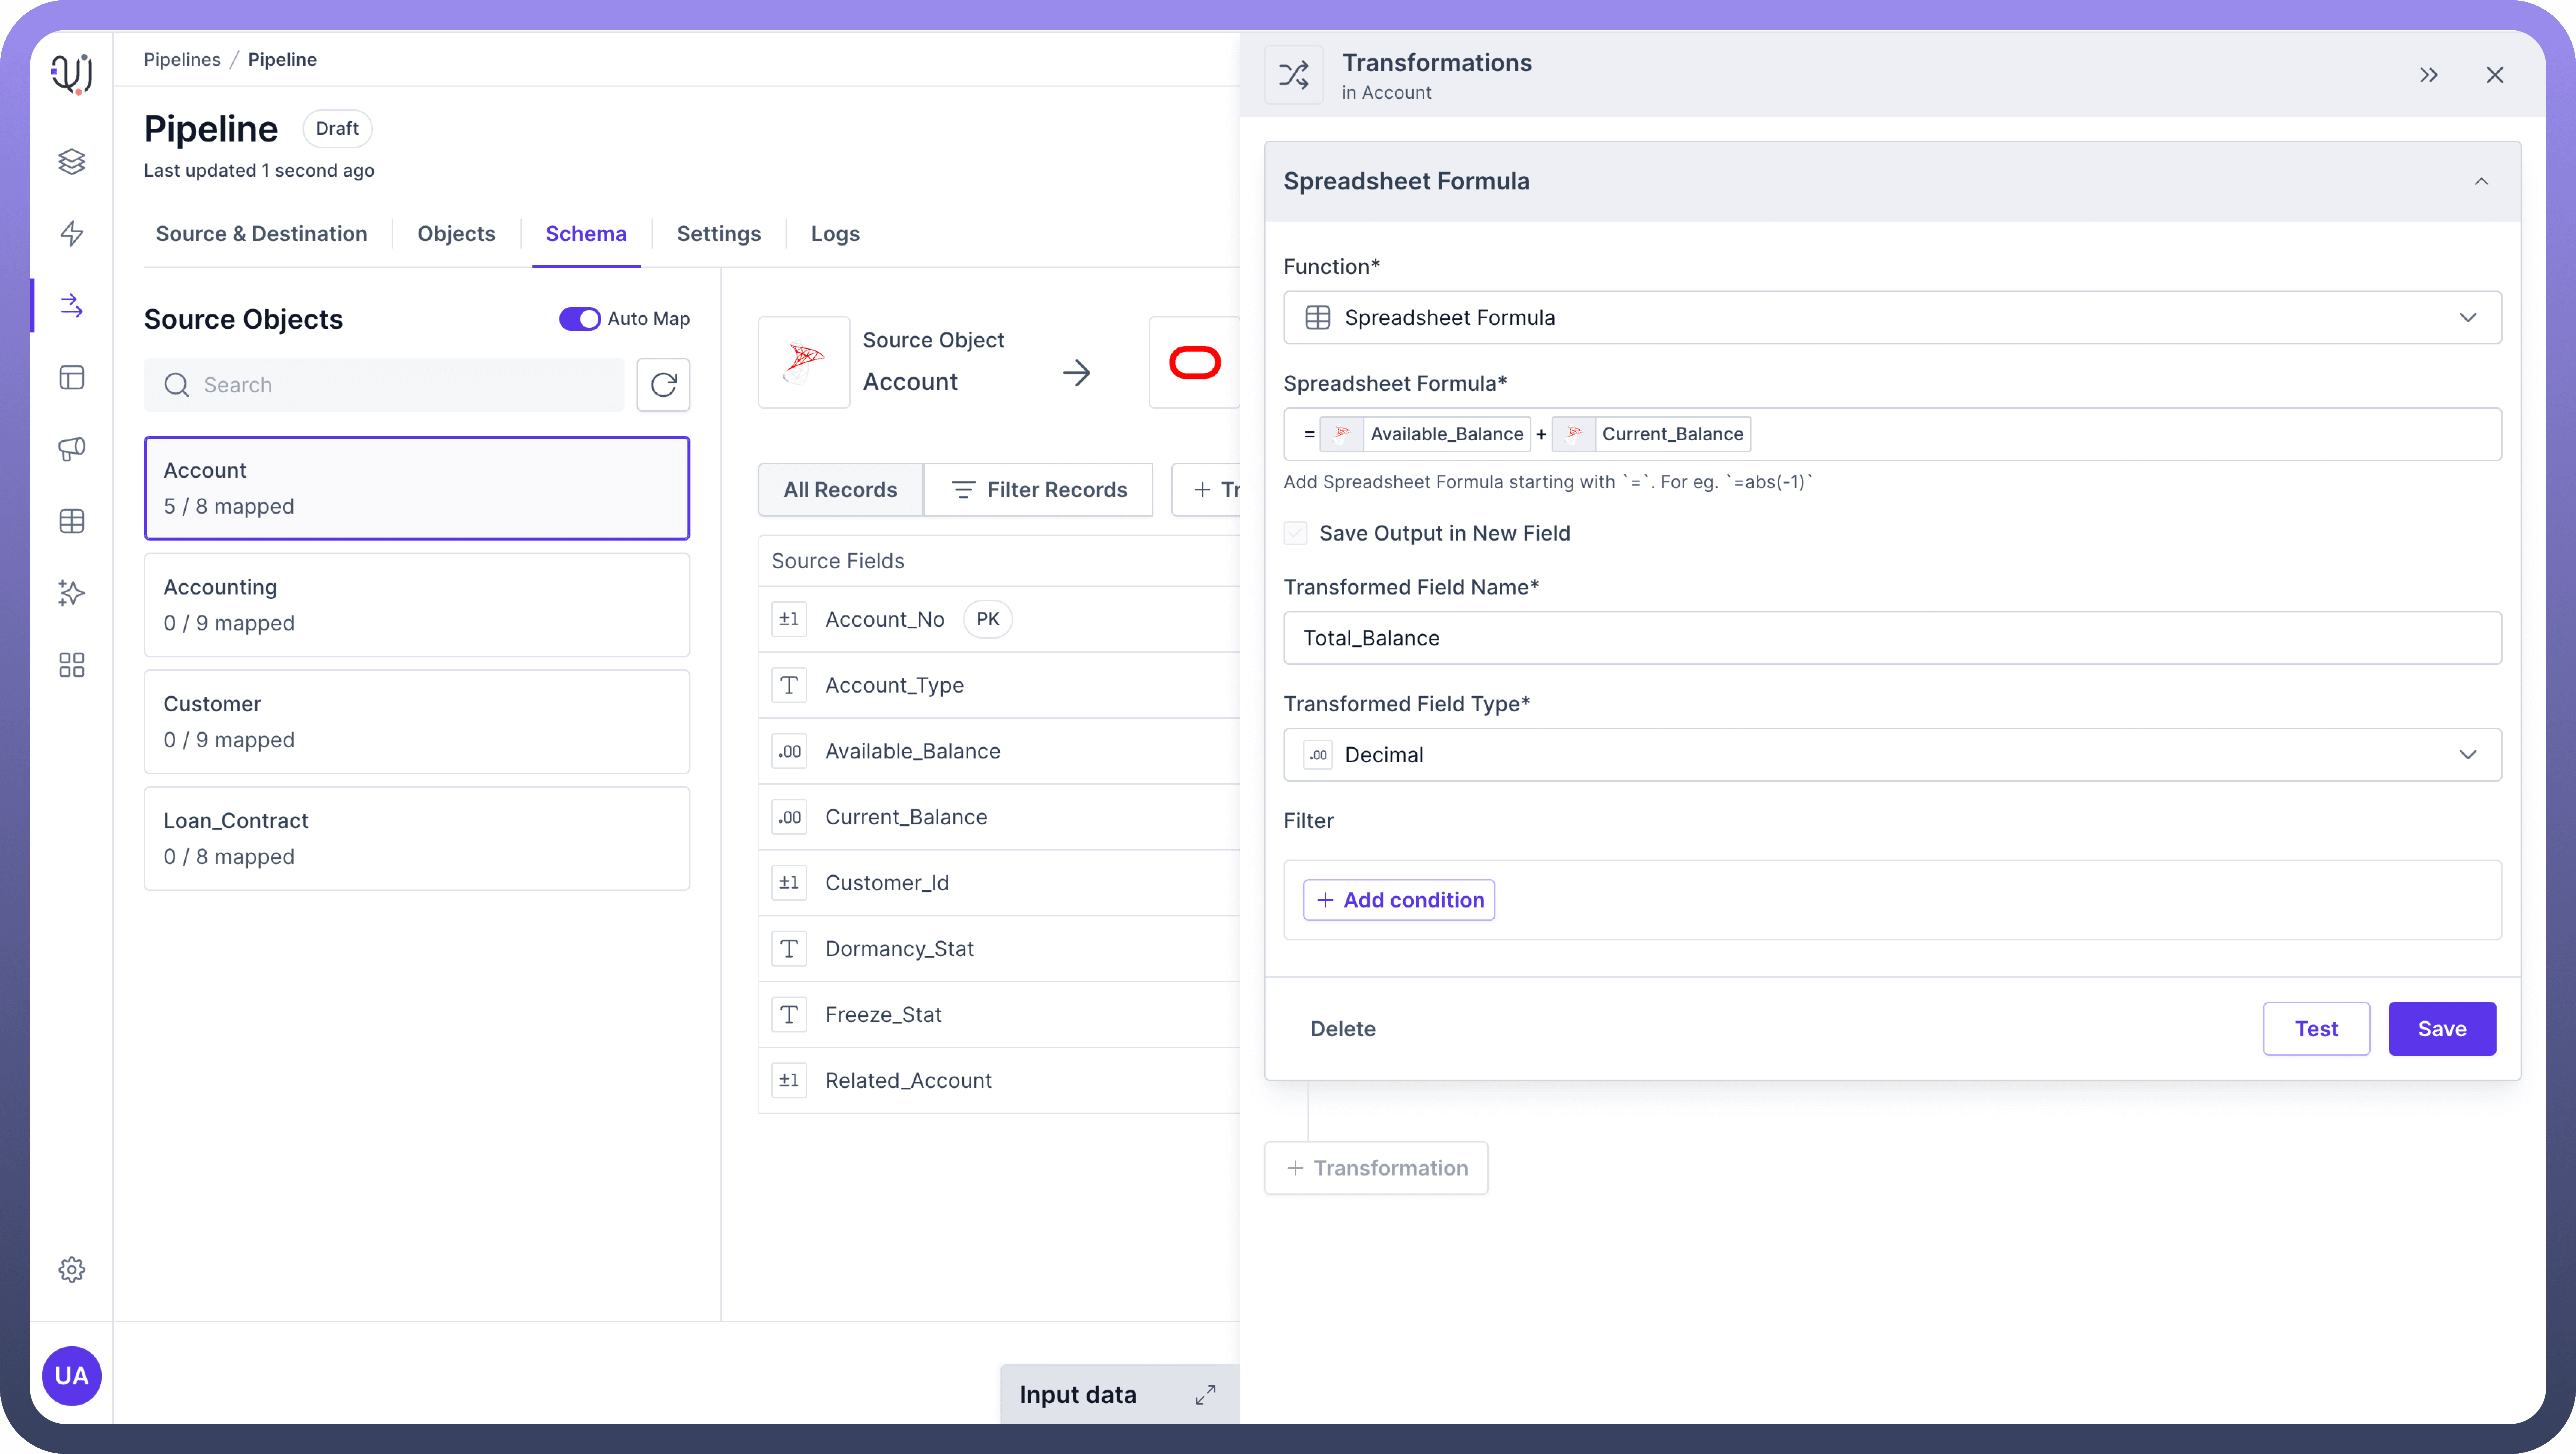Expand the Input data panel
Image resolution: width=2576 pixels, height=1454 pixels.
click(x=1205, y=1395)
